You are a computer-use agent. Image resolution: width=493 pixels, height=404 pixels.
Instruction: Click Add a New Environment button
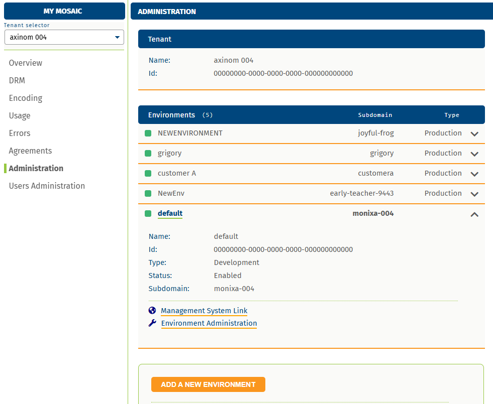click(x=208, y=384)
